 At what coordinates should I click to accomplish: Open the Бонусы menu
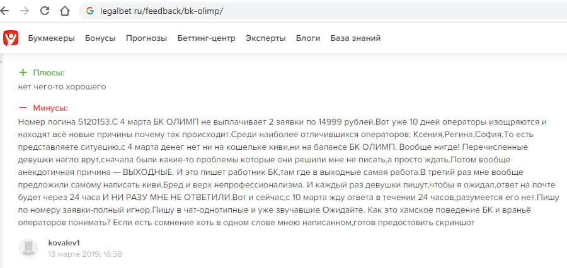pos(100,38)
